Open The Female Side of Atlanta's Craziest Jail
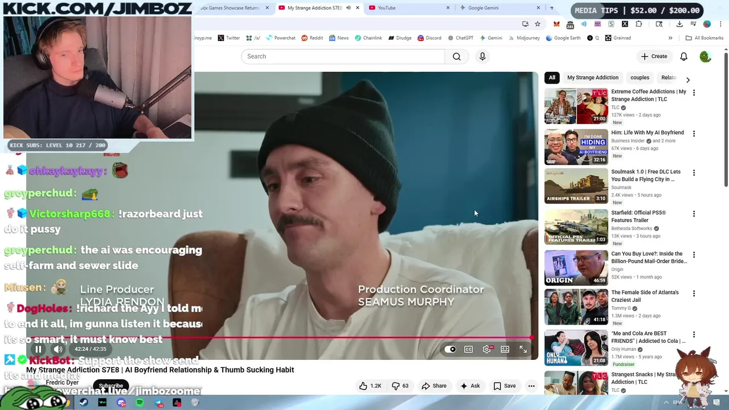 click(645, 296)
